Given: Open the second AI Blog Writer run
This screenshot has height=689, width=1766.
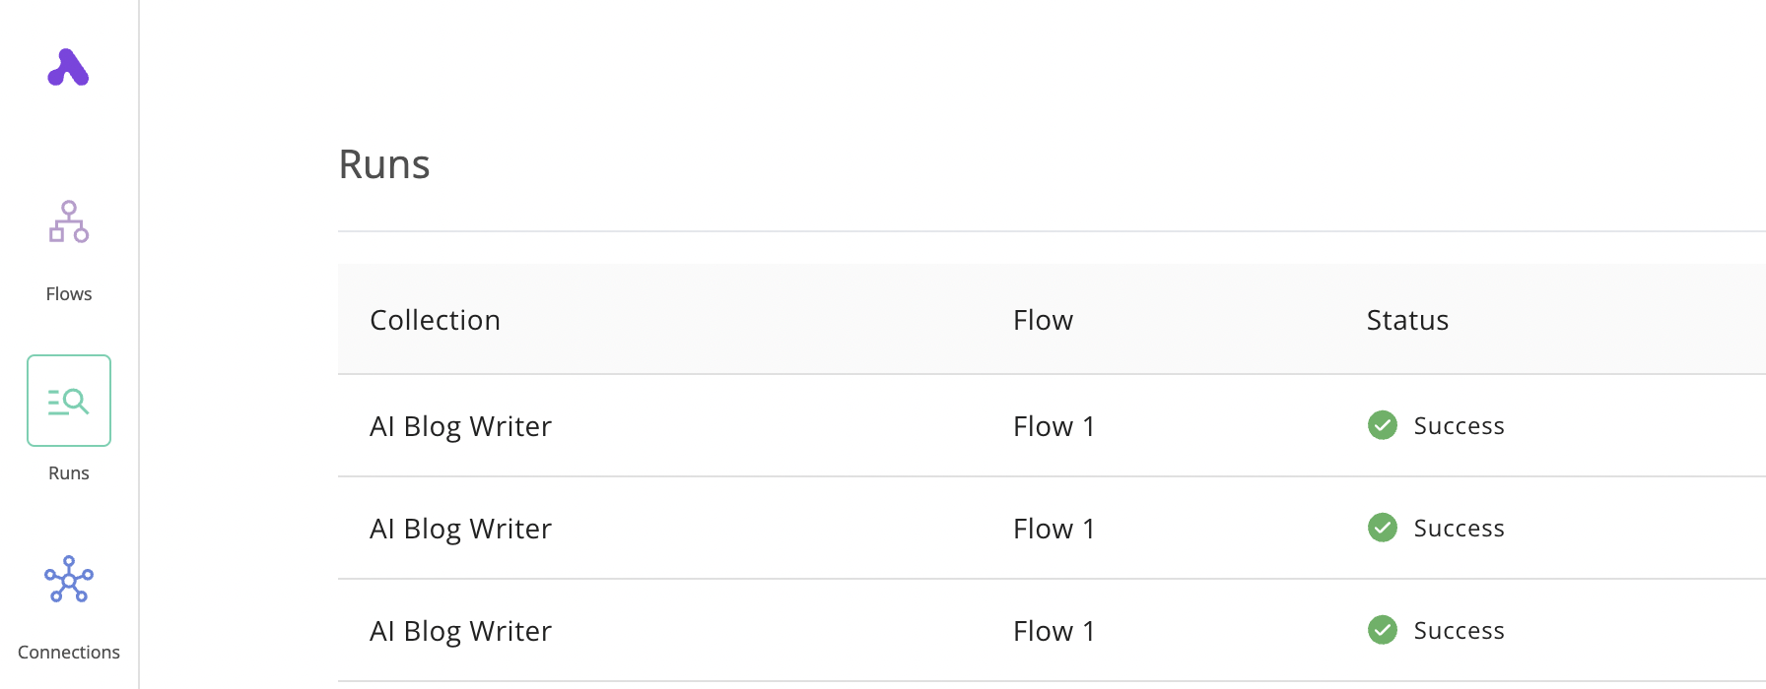Looking at the screenshot, I should point(460,529).
